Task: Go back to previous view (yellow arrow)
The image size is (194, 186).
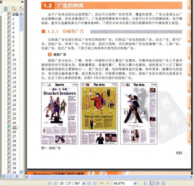Action: 102,183
